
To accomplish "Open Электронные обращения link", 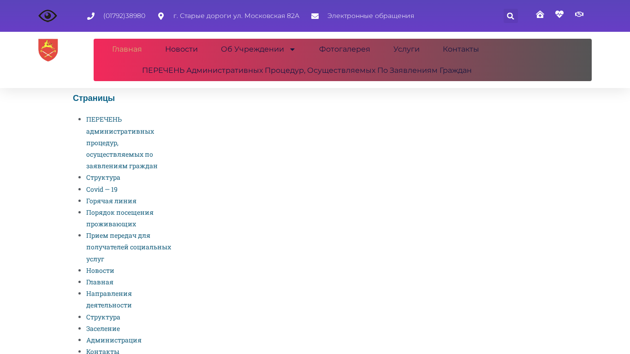I will coord(371,16).
